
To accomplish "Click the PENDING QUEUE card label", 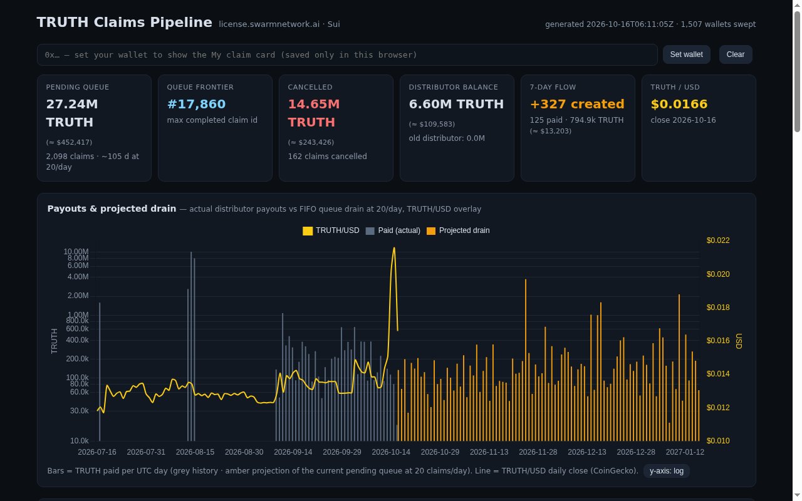I will tap(78, 87).
